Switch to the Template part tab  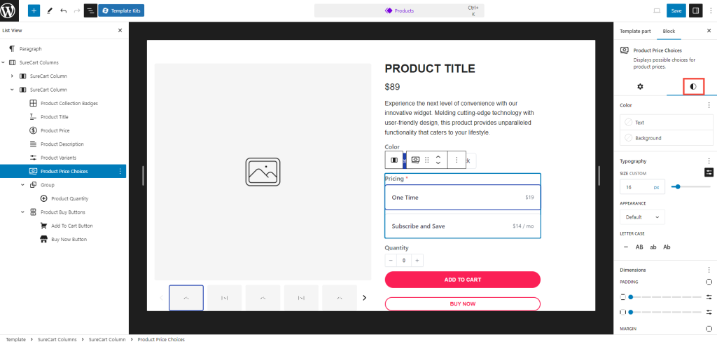click(x=635, y=31)
